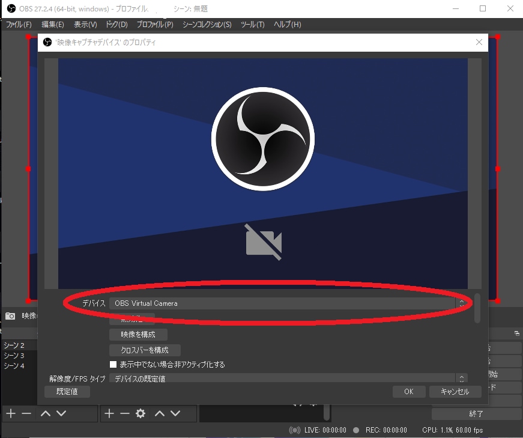Move source down with the down arrow
Viewport: 523px width, 438px height.
coord(175,413)
